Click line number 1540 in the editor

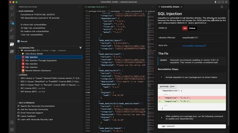(x=88, y=93)
